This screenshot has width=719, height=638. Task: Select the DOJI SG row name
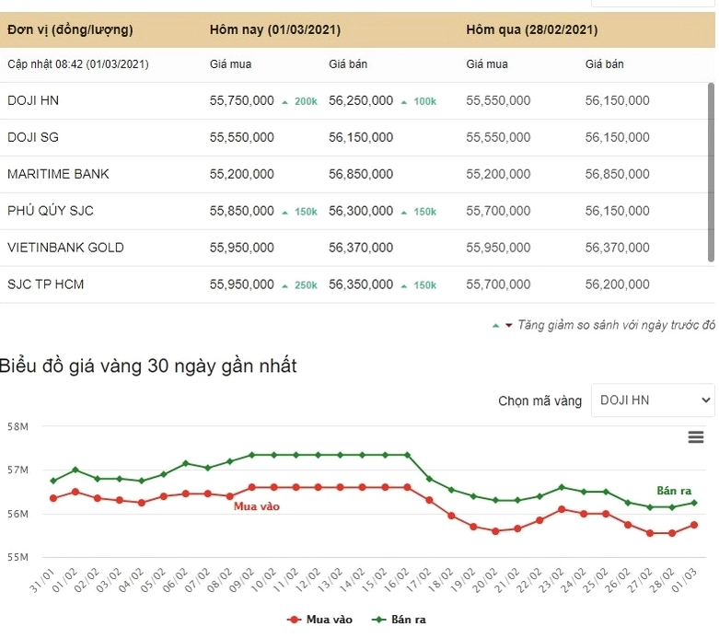[33, 137]
